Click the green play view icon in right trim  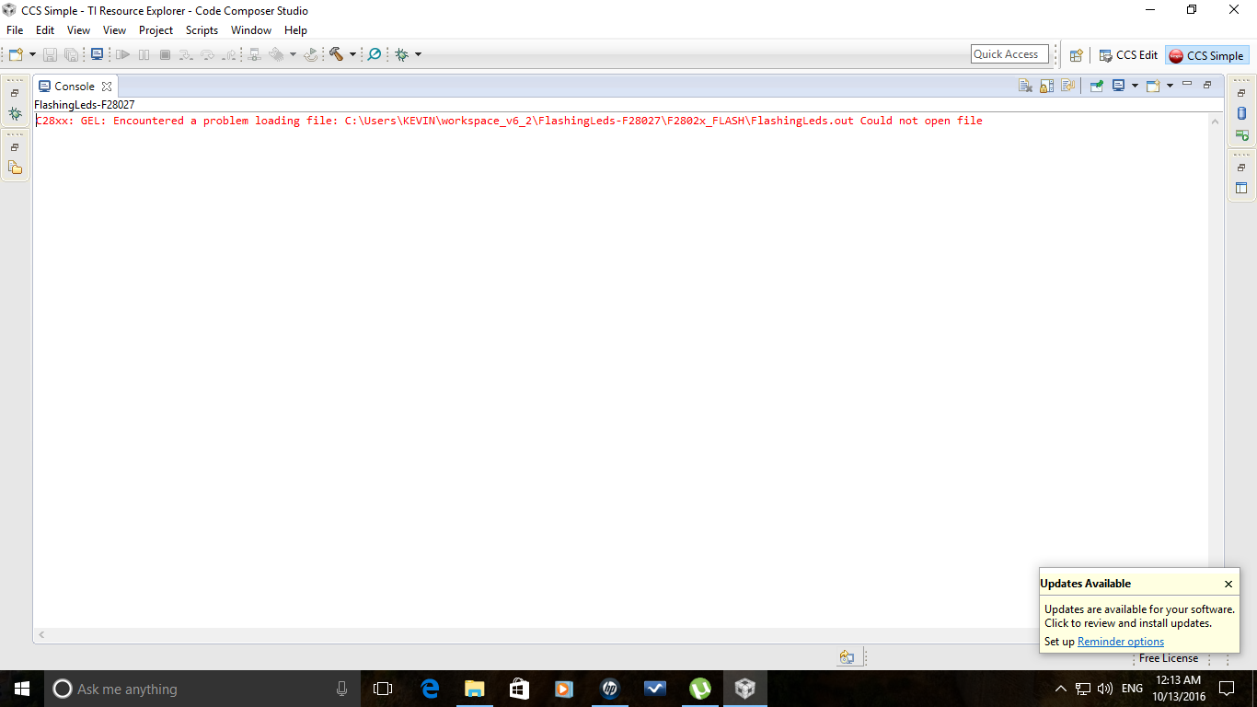(x=1241, y=135)
